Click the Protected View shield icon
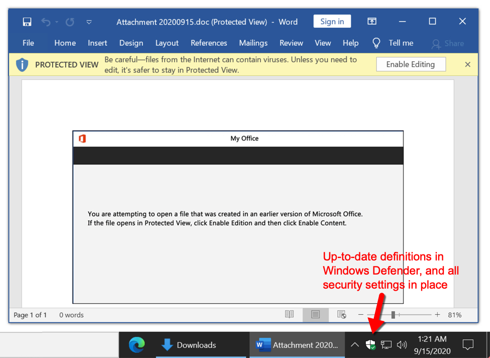The height and width of the screenshot is (358, 490). 22,65
